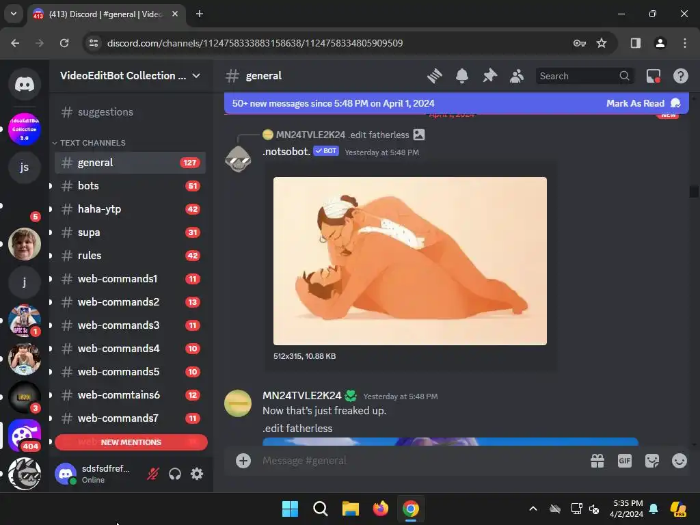
Task: Open new browser tab
Action: click(200, 14)
